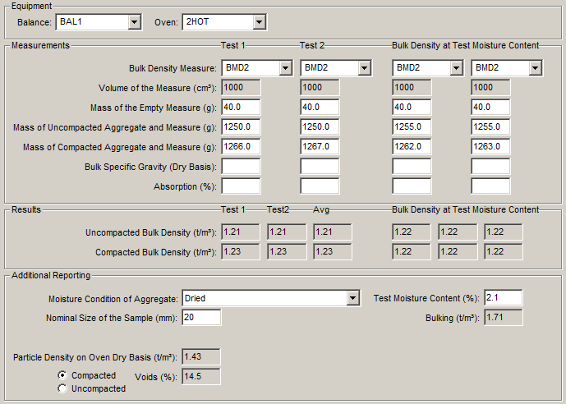Click the compacted mass field showing 1263.0

(x=490, y=146)
